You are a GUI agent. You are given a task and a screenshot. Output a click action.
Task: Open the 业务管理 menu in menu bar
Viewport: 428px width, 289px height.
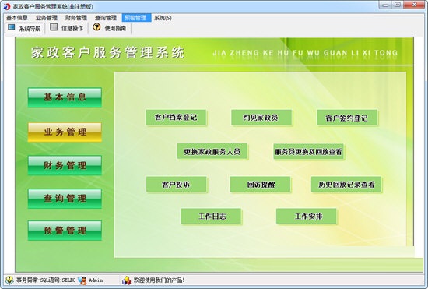tap(47, 18)
